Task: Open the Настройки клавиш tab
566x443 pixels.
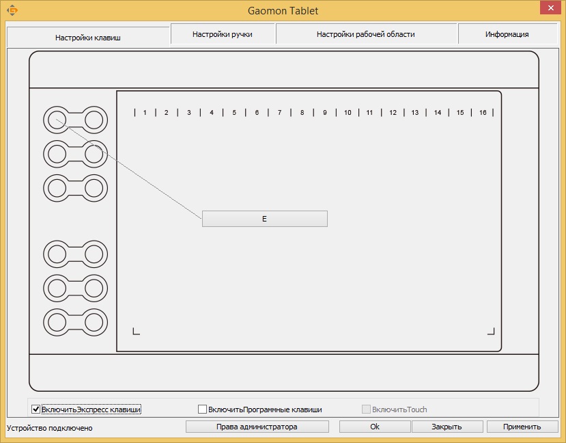Action: (x=87, y=37)
